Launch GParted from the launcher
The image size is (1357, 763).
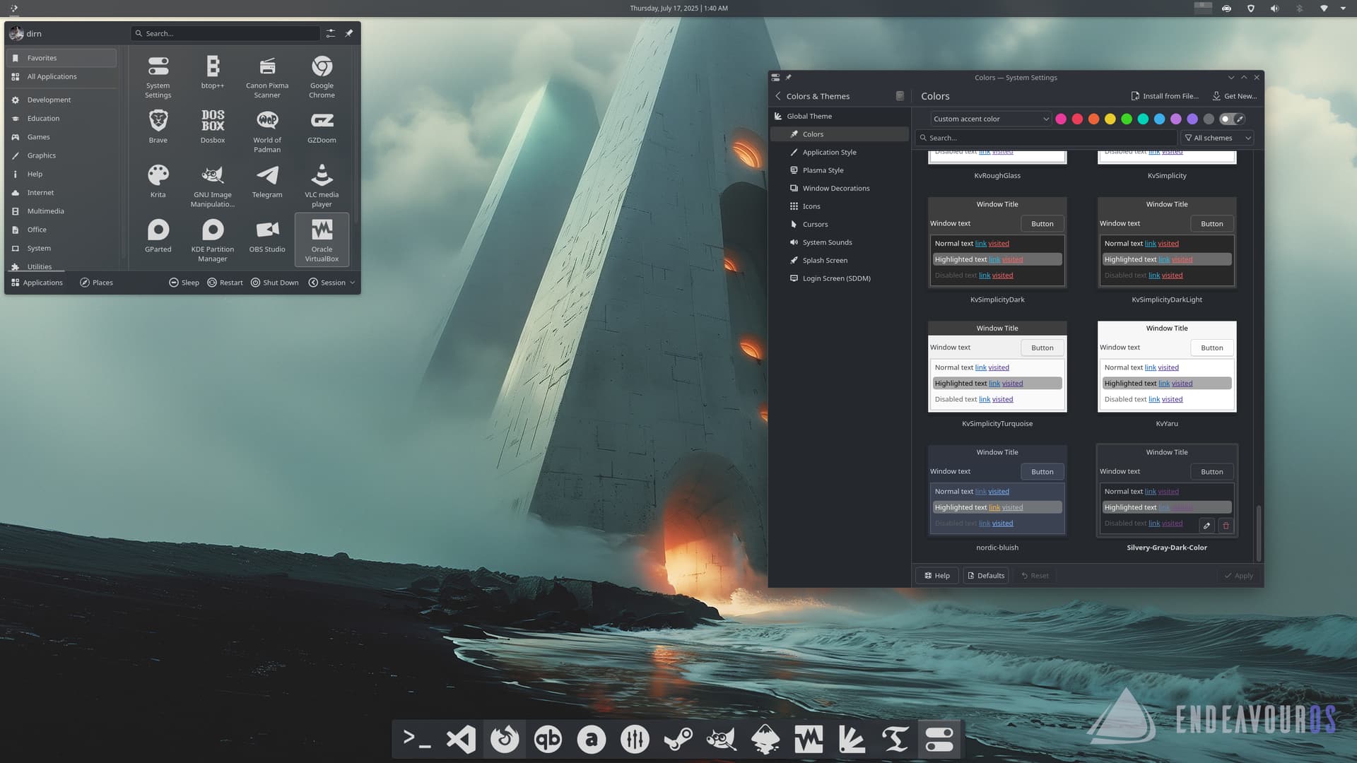tap(158, 235)
